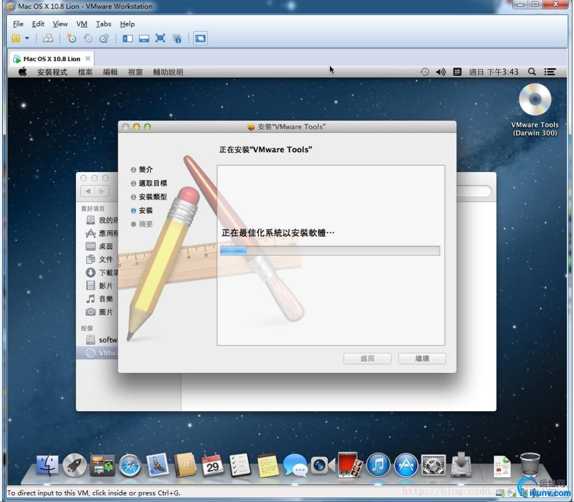574x502 pixels.
Task: Click Finder window back arrow button
Action: (88, 191)
